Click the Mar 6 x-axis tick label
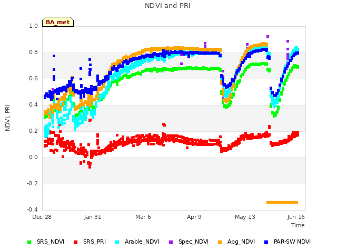Image resolution: width=337 pixels, height=252 pixels. point(143,217)
